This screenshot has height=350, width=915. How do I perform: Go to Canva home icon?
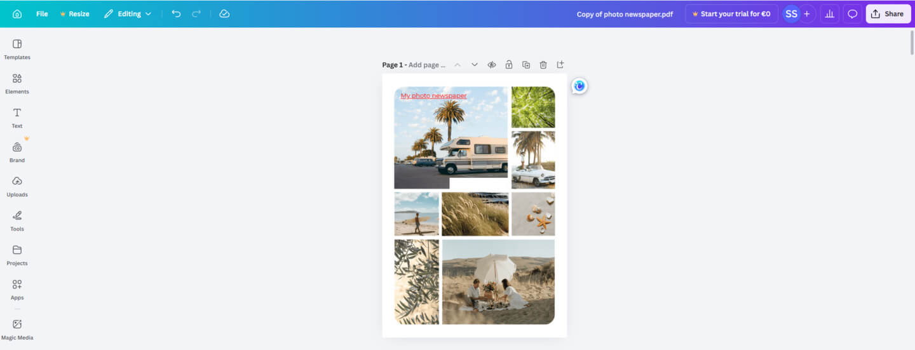17,14
